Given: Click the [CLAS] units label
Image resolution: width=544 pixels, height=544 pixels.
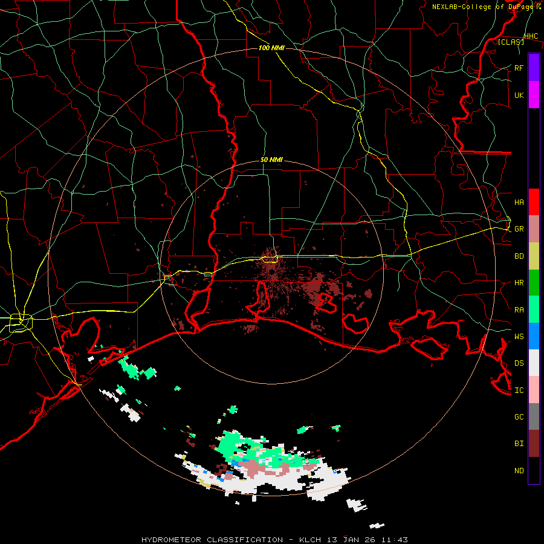Looking at the screenshot, I should [511, 42].
